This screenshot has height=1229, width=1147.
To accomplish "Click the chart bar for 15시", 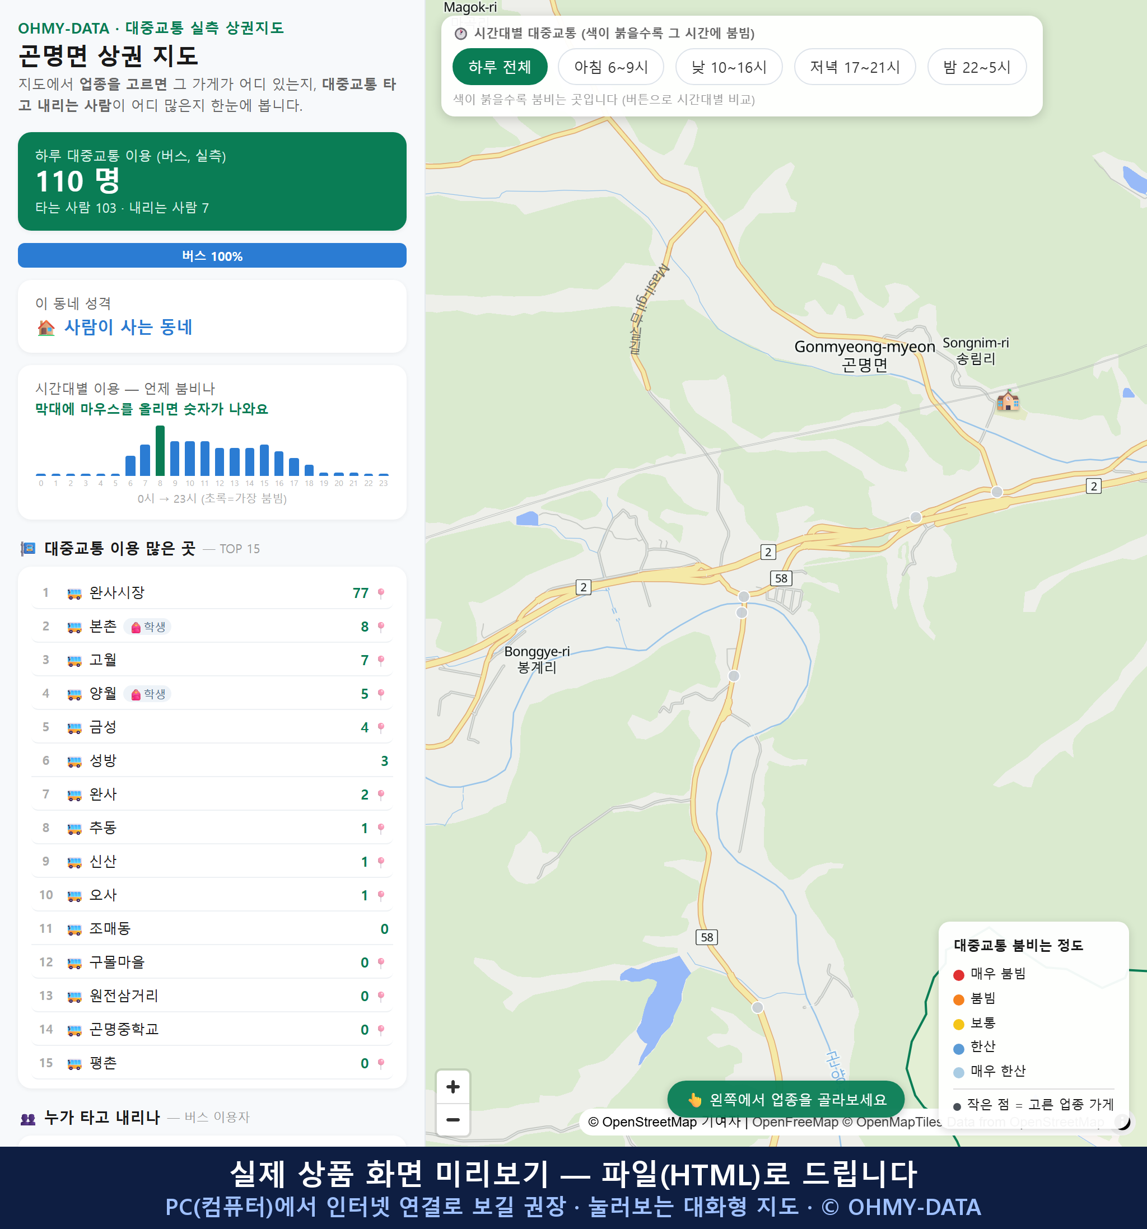I will [x=264, y=460].
